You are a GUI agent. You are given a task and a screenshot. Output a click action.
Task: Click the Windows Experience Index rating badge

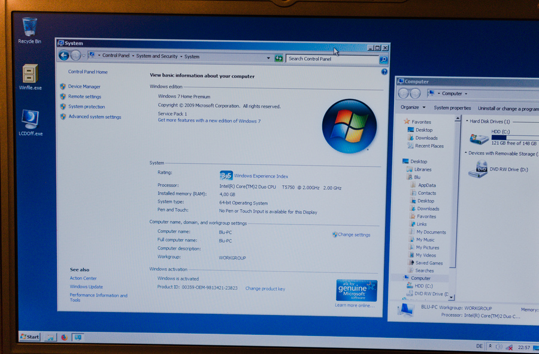point(226,176)
